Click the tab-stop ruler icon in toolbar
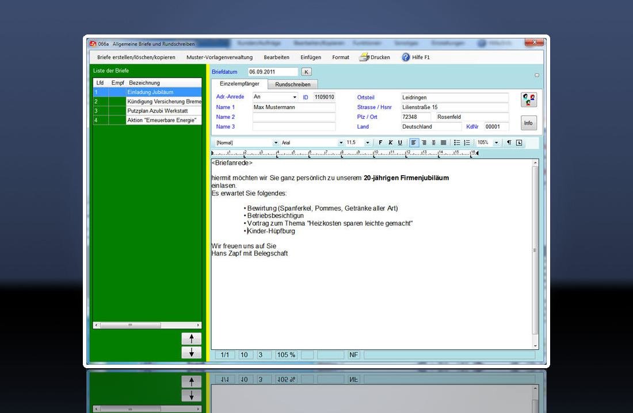633x413 pixels. (519, 142)
